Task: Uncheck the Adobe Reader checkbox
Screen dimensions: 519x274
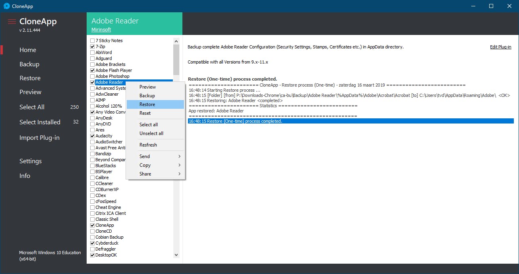Action: (93, 82)
